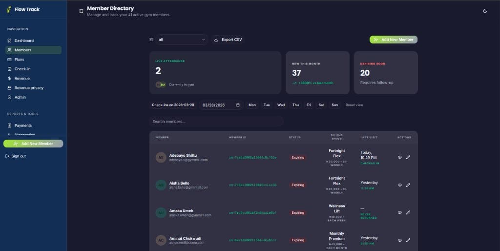Switch theme with moon icon
Viewport: 500px width, 251px height.
click(485, 11)
